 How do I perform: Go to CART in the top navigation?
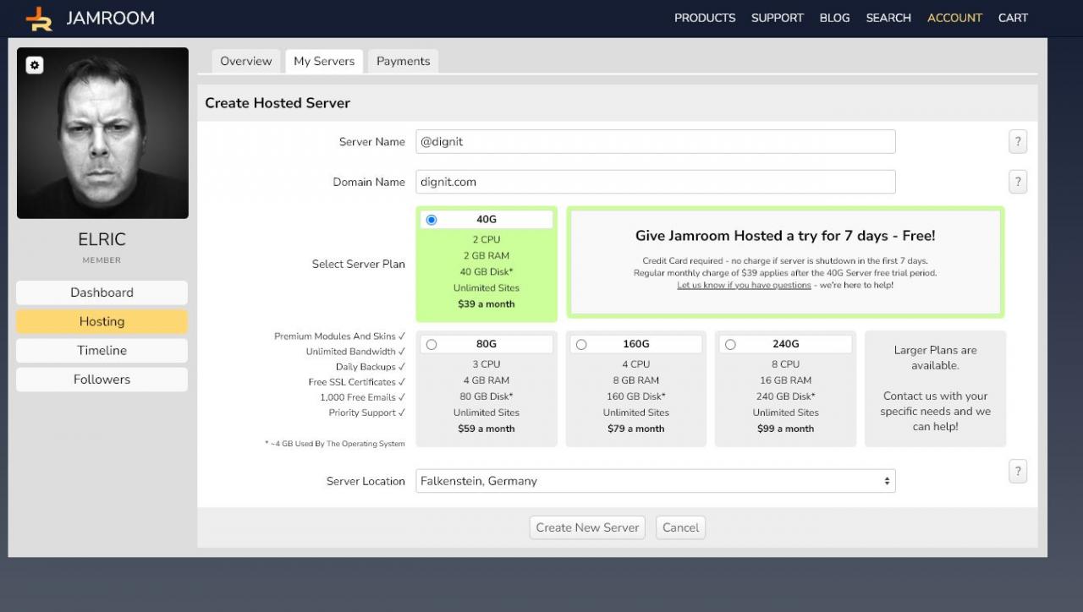tap(1012, 18)
